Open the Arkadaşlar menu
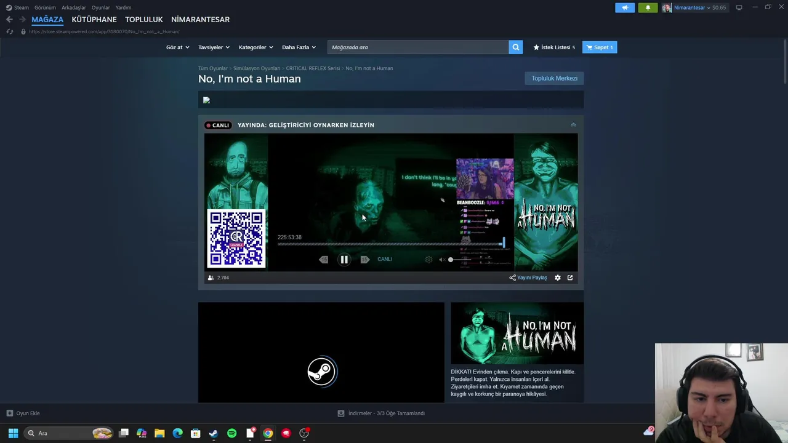Screen dimensions: 788x443 (74, 7)
